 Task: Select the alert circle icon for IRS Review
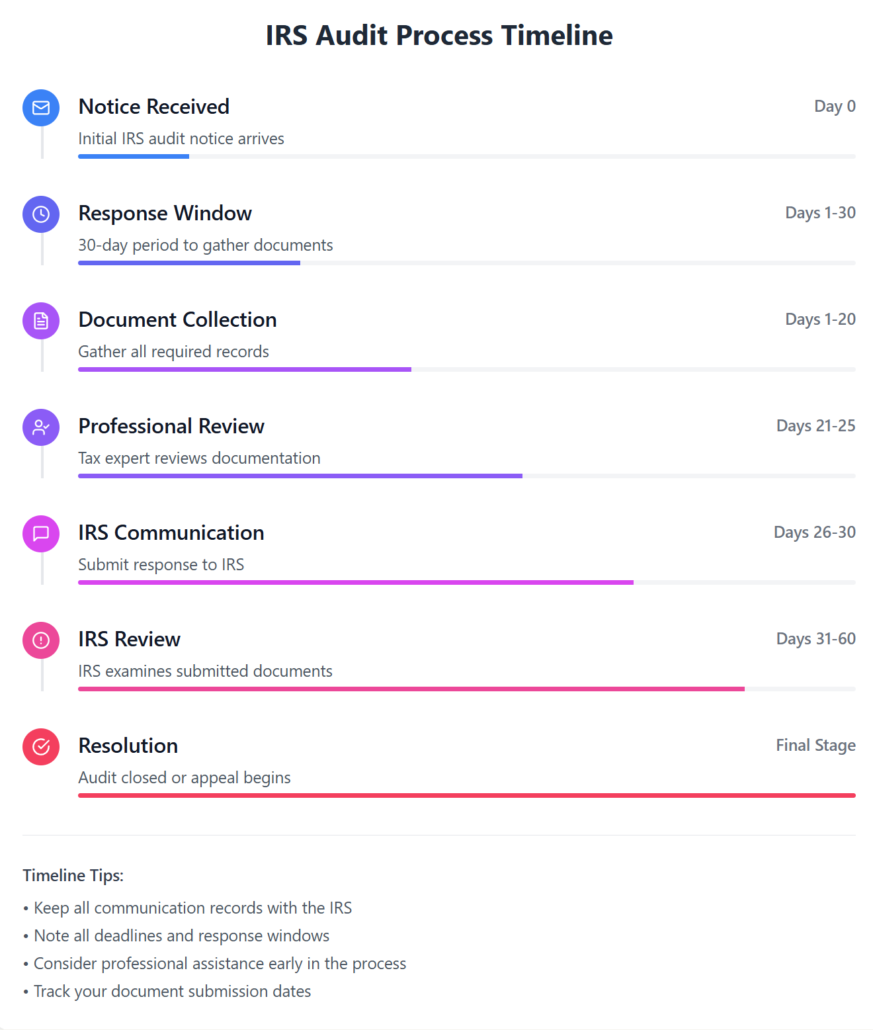click(x=41, y=640)
